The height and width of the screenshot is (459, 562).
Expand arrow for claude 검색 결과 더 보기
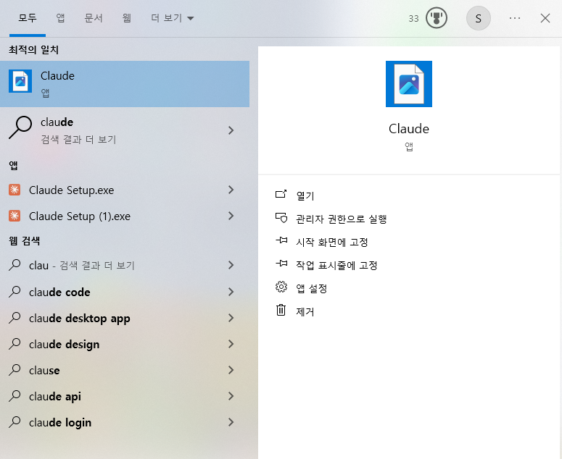(231, 130)
